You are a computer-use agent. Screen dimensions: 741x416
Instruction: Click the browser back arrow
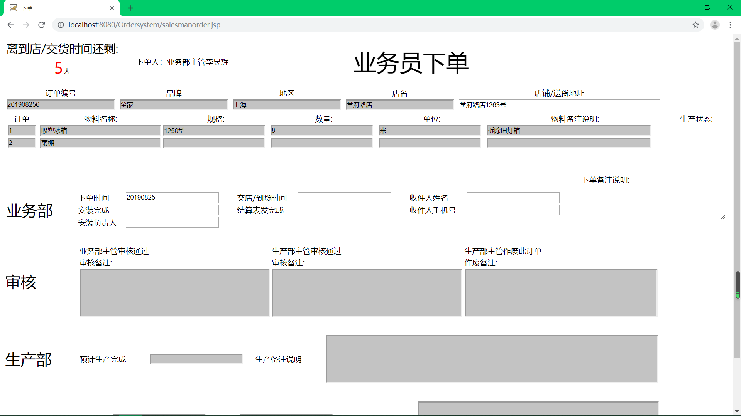click(10, 25)
